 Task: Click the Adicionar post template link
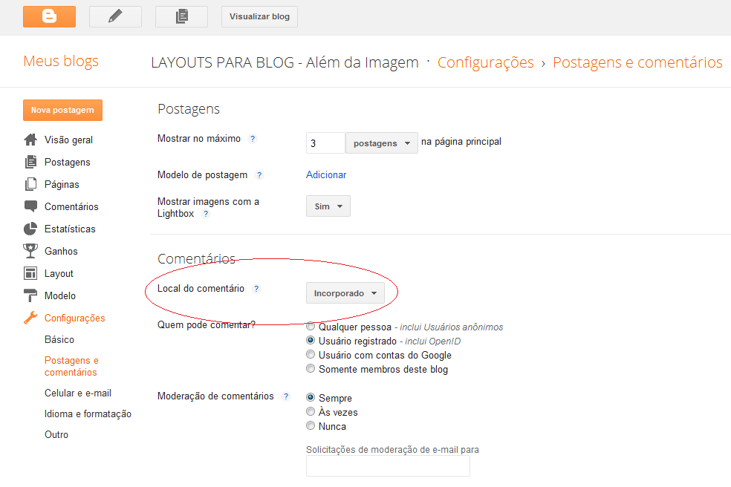click(326, 174)
